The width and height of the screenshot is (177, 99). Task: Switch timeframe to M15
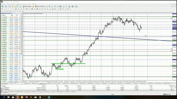point(7,11)
